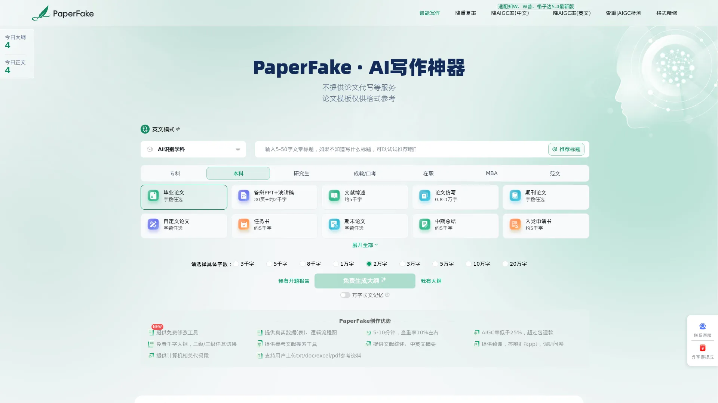Click the 我有大纲 link
This screenshot has width=718, height=403.
[431, 281]
